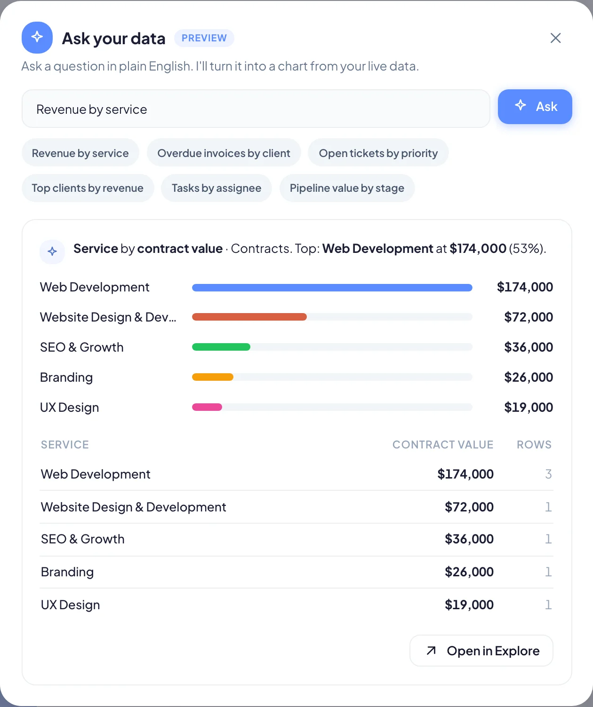This screenshot has width=593, height=707.
Task: Select the SEO & Growth table row label
Action: click(x=83, y=539)
